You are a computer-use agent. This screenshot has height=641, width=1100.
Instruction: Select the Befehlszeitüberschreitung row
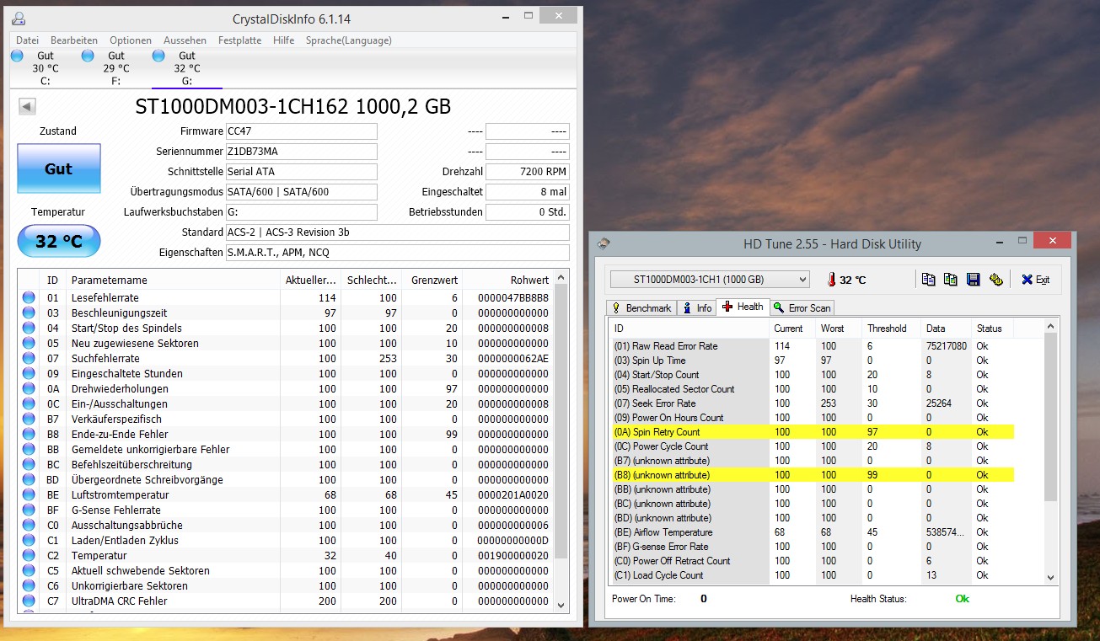(287, 464)
